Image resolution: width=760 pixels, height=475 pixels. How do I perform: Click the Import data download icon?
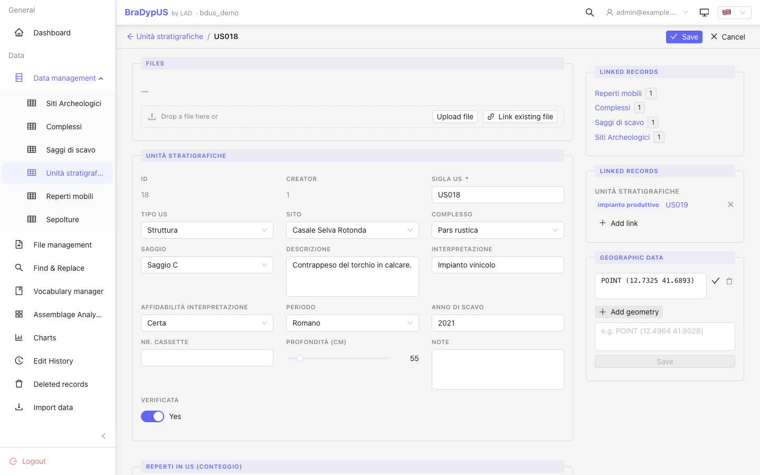(19, 407)
